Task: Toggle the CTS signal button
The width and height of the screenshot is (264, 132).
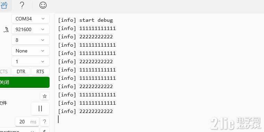Action: [4, 72]
